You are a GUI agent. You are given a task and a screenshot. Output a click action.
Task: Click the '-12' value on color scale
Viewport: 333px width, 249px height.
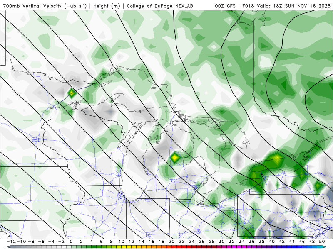[11, 242]
